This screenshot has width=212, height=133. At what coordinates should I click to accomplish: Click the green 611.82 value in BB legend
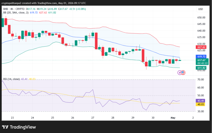coord(52,13)
